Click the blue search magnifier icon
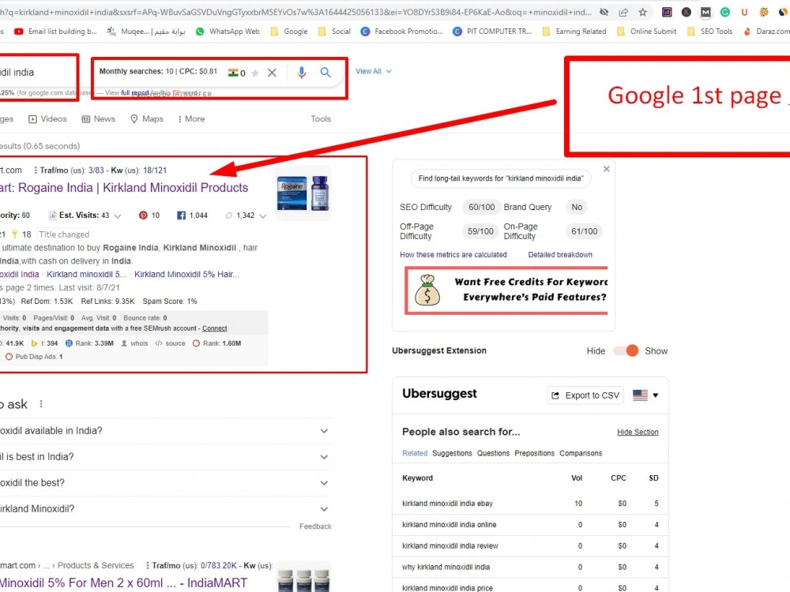790x592 pixels. click(325, 73)
